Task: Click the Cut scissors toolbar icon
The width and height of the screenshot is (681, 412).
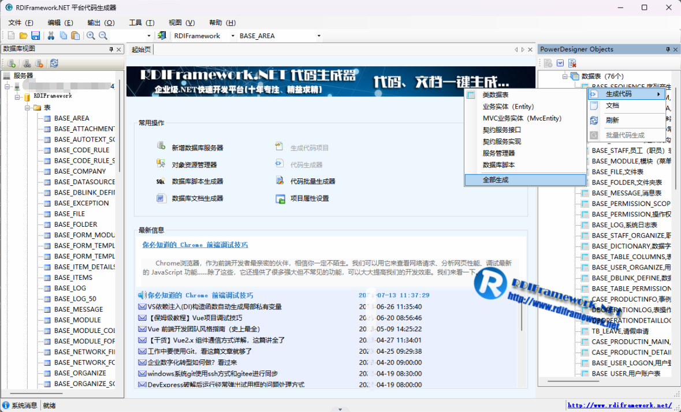Action: pyautogui.click(x=51, y=36)
